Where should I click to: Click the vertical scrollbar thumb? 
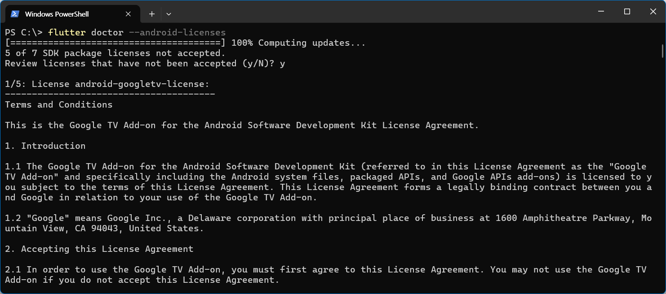(663, 51)
